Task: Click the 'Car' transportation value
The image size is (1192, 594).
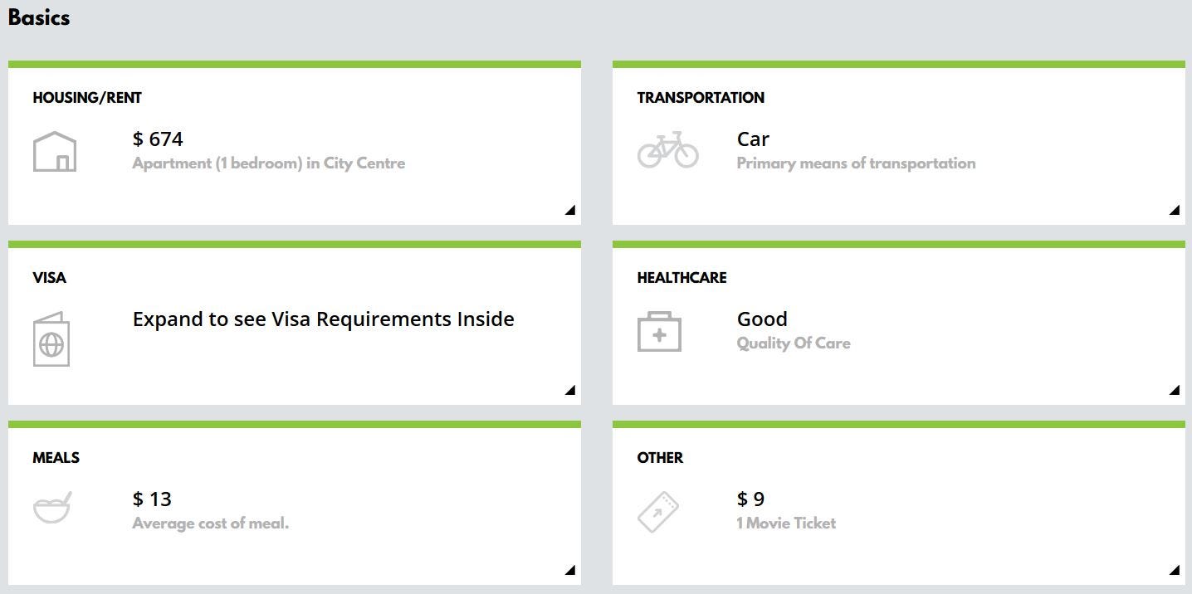Action: 753,139
